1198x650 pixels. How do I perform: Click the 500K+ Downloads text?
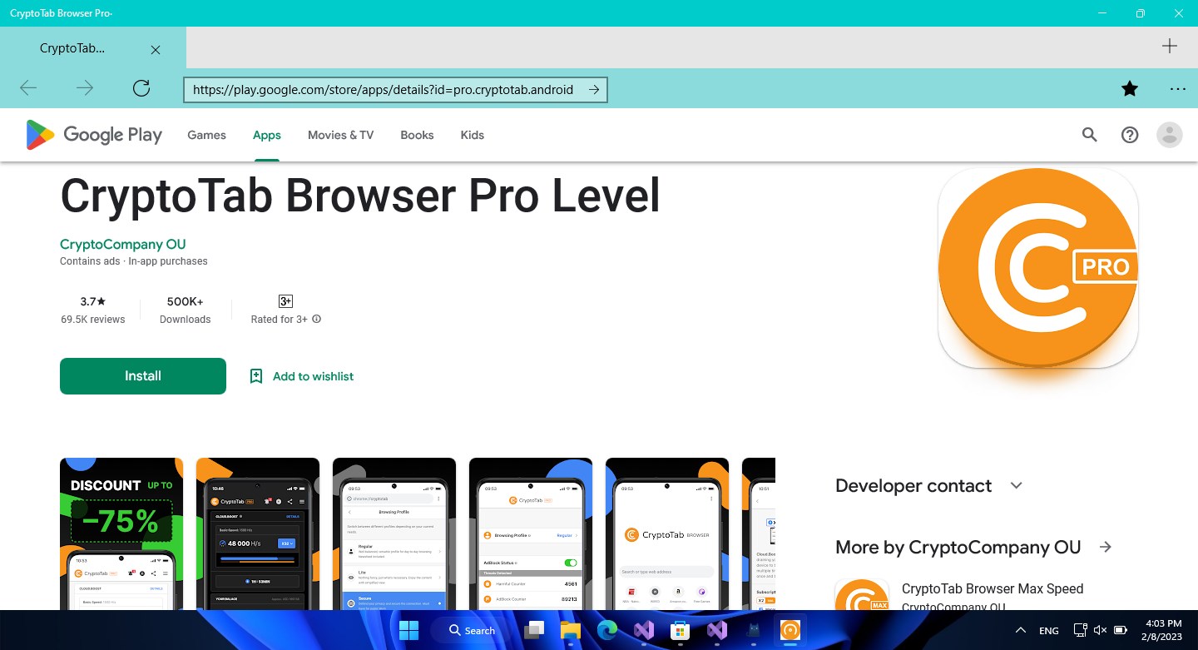coord(186,310)
